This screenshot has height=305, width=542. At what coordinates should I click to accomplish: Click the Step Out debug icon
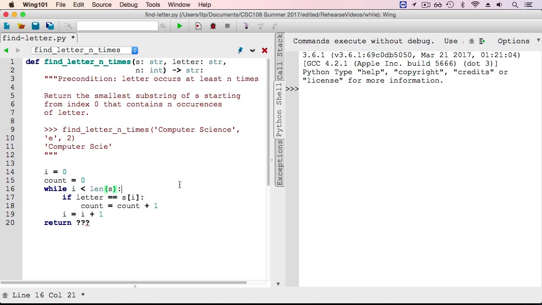click(275, 26)
